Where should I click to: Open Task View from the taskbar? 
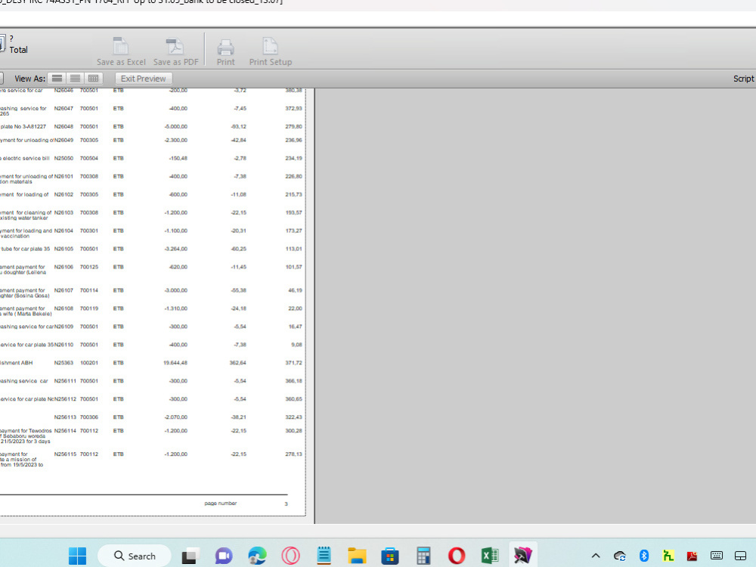tap(191, 556)
